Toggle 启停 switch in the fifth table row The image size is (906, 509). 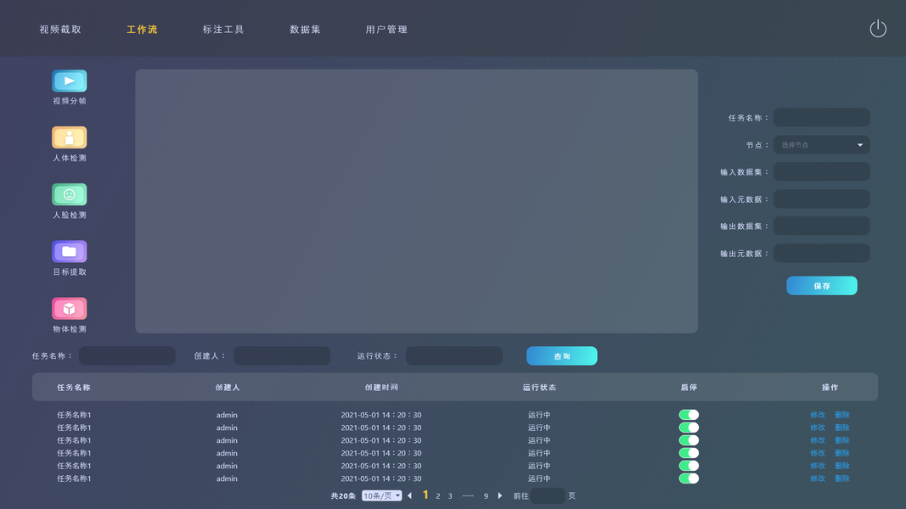tap(689, 466)
